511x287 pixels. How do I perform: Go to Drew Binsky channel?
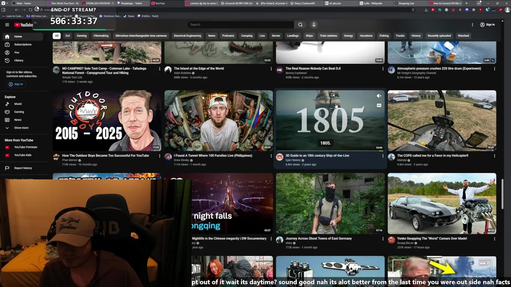pyautogui.click(x=182, y=160)
